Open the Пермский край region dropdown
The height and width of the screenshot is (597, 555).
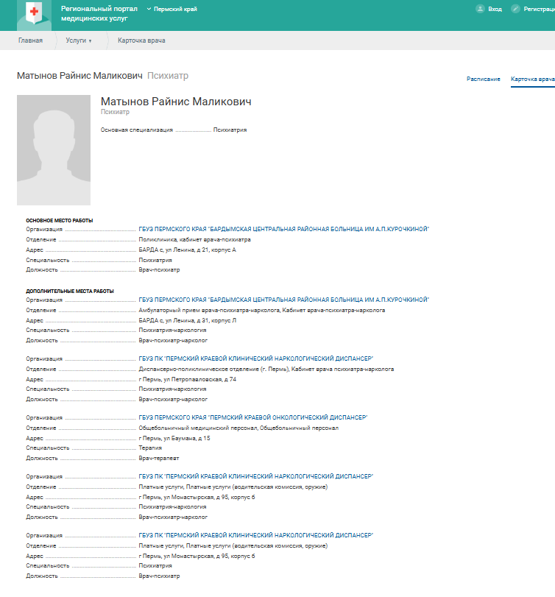pyautogui.click(x=172, y=9)
